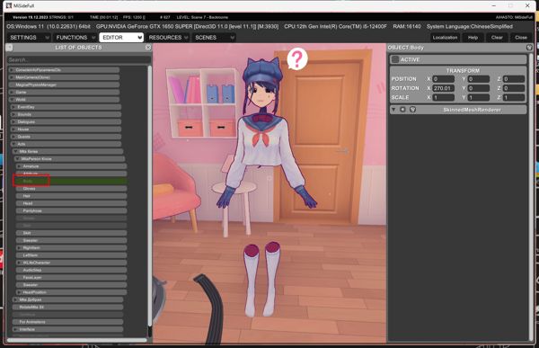The width and height of the screenshot is (539, 348).
Task: Click the Rotation Y field
Action: pyautogui.click(x=478, y=88)
